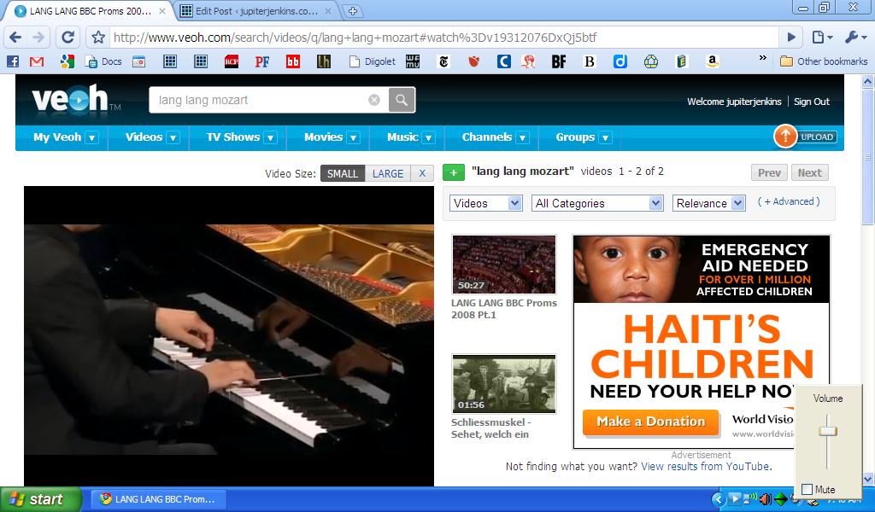Switch video size to LARGE

(387, 173)
